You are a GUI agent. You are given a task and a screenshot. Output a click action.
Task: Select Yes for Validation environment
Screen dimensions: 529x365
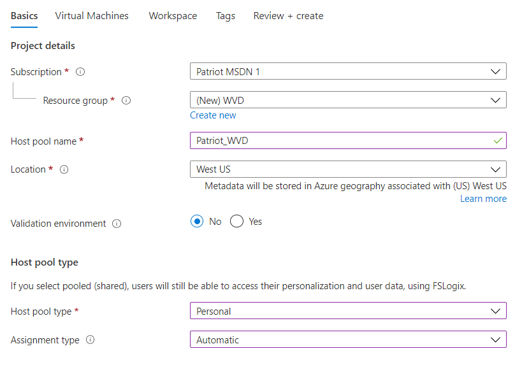coord(237,222)
